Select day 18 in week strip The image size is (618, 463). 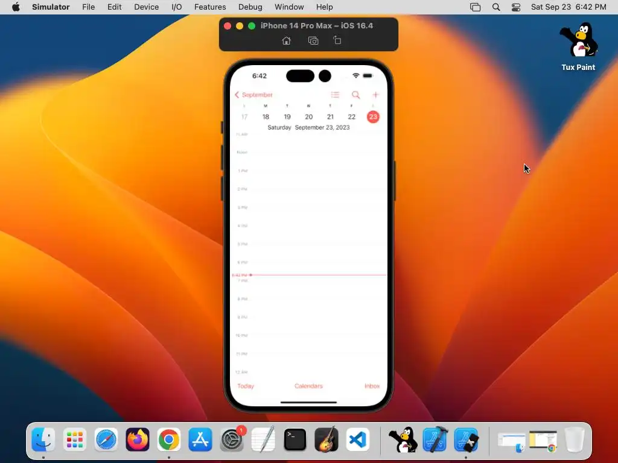[x=266, y=117]
